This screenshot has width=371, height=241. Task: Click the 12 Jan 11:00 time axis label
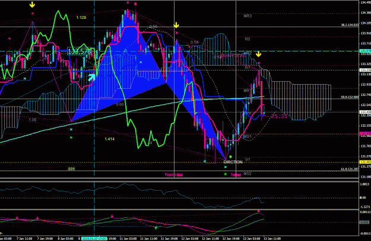pos(210,239)
